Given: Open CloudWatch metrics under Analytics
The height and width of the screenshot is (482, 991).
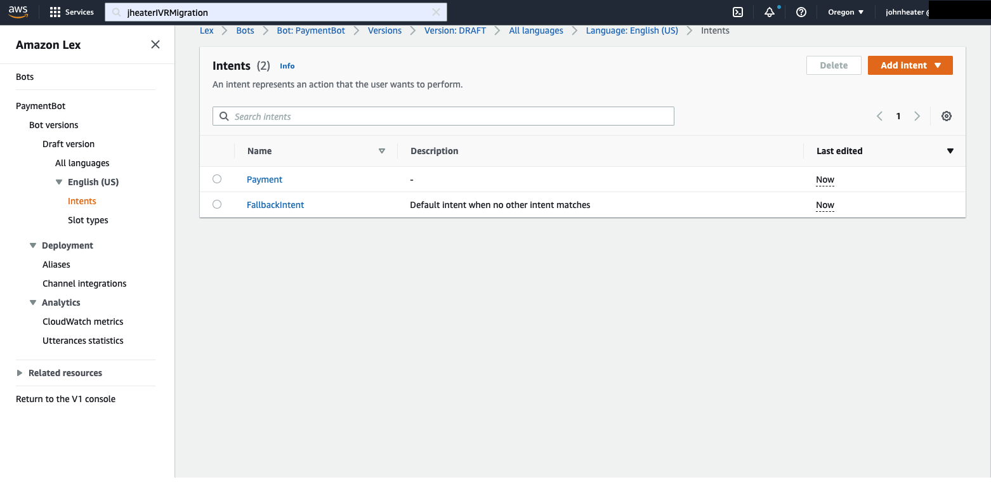Looking at the screenshot, I should (83, 322).
